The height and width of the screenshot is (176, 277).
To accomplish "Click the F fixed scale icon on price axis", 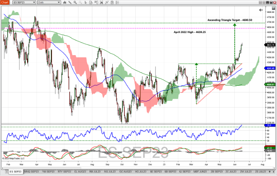I will (273, 8).
